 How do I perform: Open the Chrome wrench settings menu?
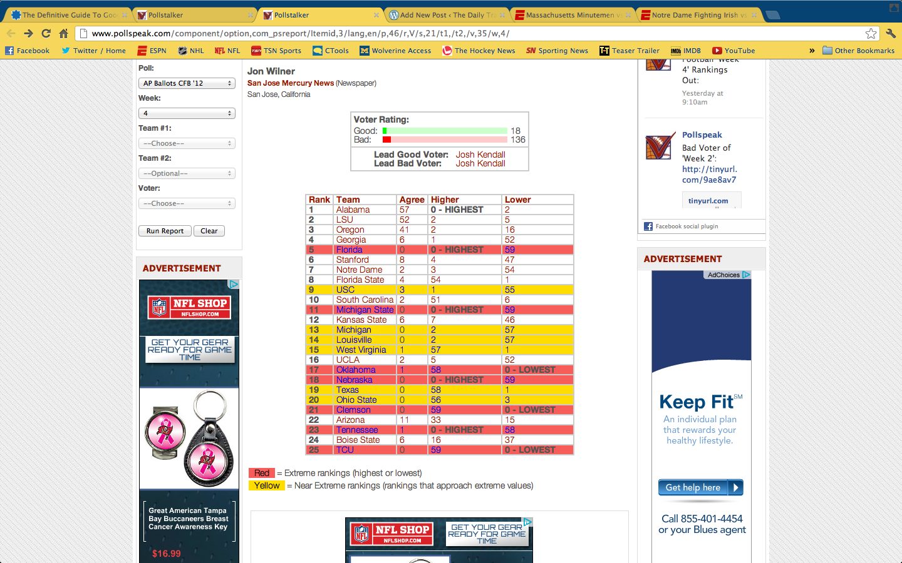[891, 34]
